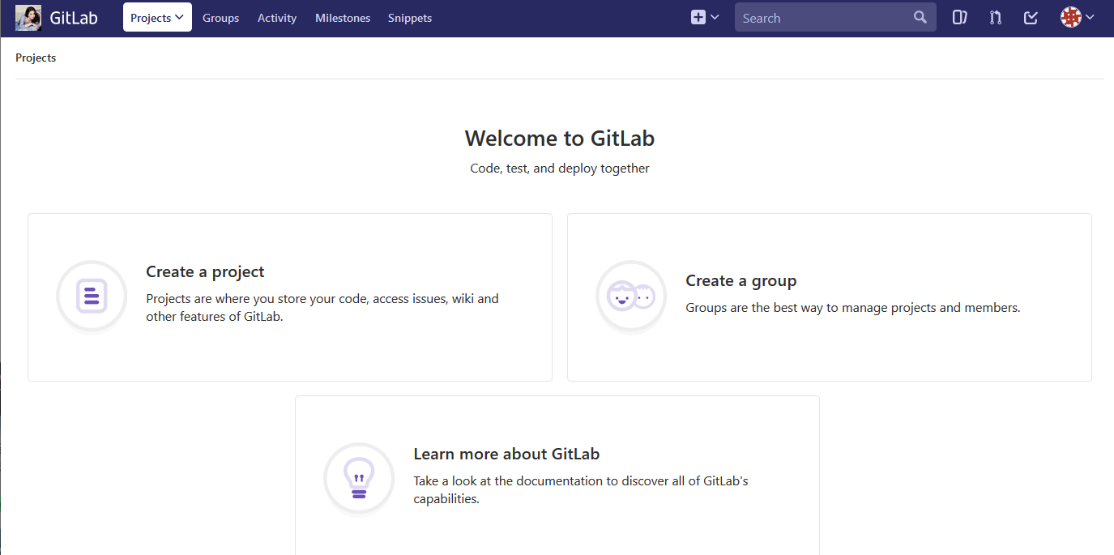1114x555 pixels.
Task: Click the 'Take a look at the documentation' text
Action: 580,489
